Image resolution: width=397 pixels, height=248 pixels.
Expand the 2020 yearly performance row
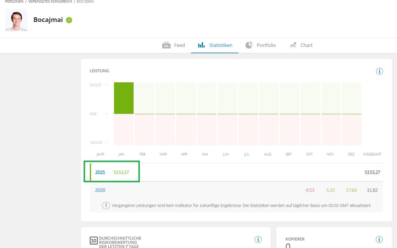coord(100,190)
